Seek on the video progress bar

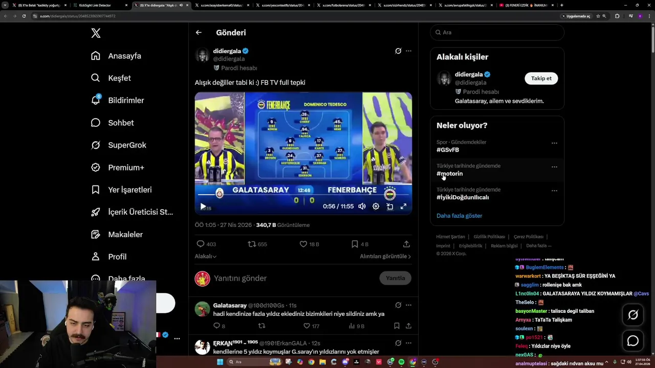(303, 194)
